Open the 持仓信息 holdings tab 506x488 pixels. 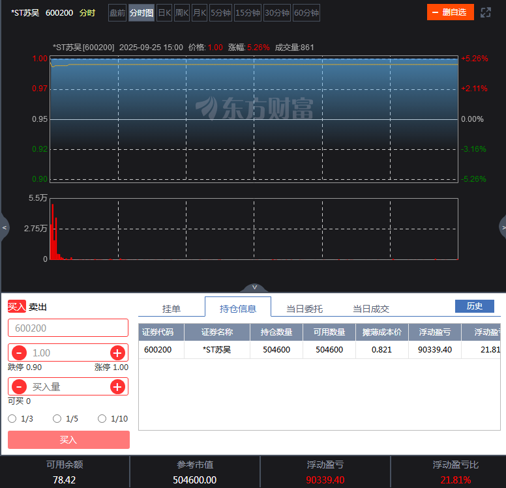(238, 308)
